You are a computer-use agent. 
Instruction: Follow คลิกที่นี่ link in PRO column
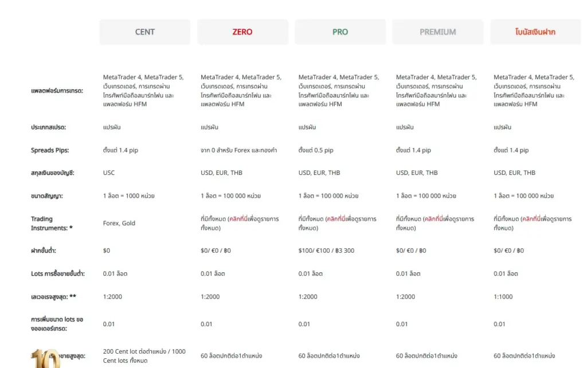coord(338,219)
